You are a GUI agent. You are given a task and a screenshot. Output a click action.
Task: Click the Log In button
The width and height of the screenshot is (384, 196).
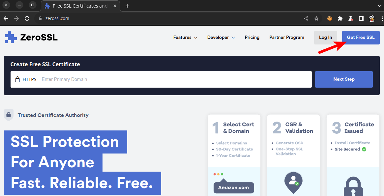coord(325,38)
